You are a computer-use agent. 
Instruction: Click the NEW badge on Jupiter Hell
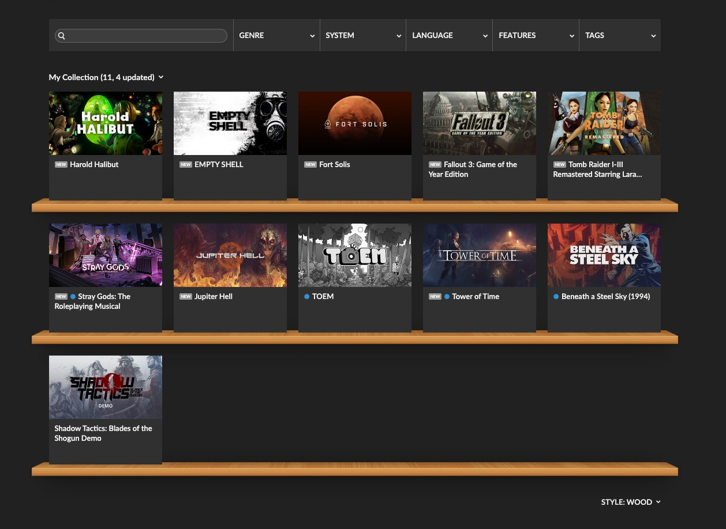[x=186, y=296]
